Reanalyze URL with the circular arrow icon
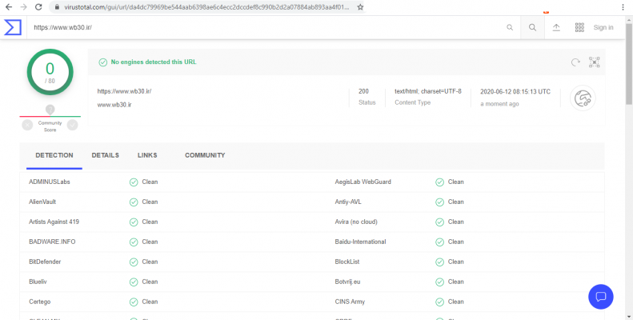This screenshot has height=320, width=633. [x=575, y=62]
